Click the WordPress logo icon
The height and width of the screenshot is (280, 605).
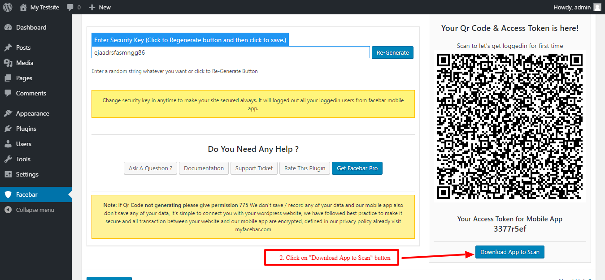coord(7,7)
